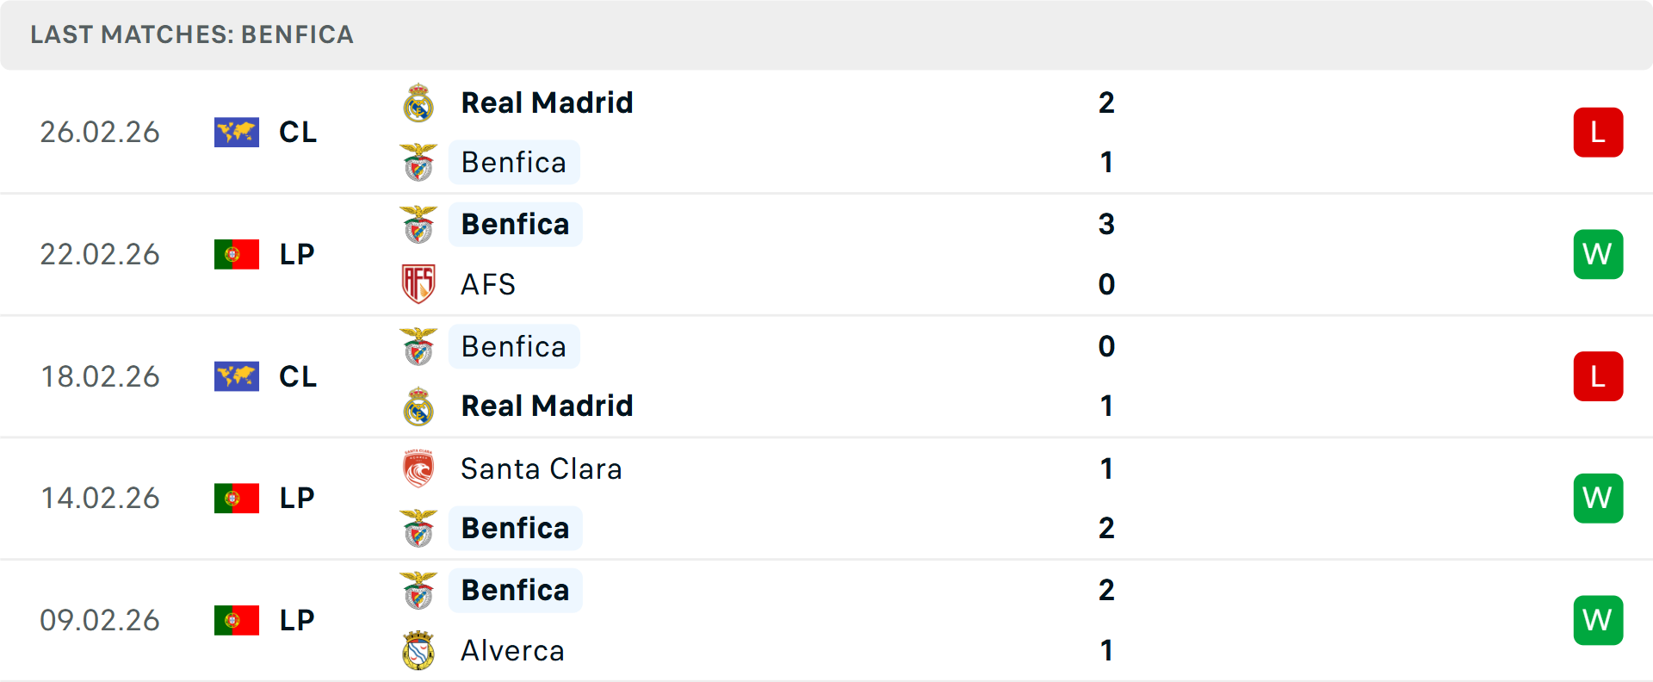The height and width of the screenshot is (682, 1653).
Task: Select the Benfica logo beside the 3-0 AFS win
Action: 418,224
